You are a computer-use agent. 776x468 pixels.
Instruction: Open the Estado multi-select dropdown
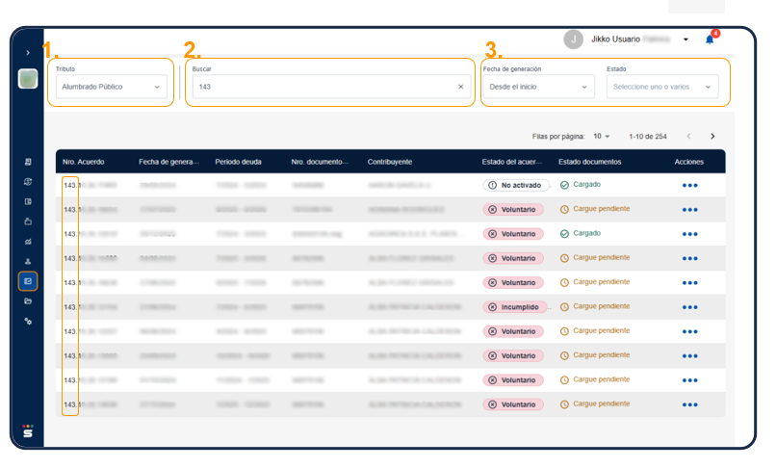[662, 87]
